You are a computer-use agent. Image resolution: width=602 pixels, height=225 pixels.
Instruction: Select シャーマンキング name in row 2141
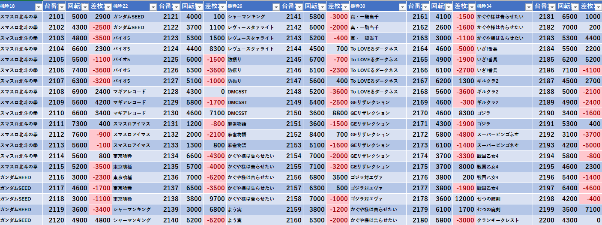pyautogui.click(x=246, y=17)
